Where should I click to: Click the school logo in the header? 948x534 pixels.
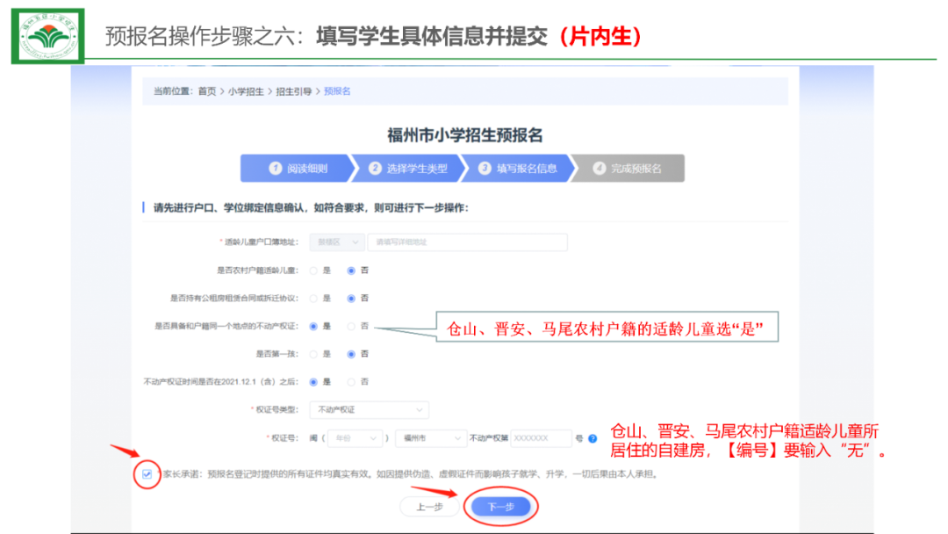coord(48,36)
